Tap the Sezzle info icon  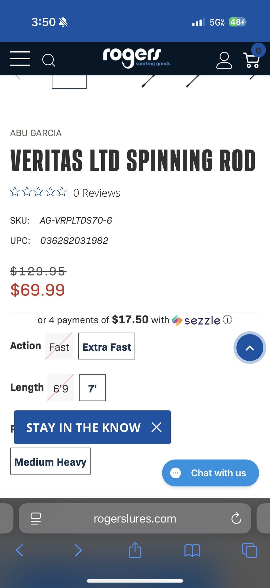pyautogui.click(x=227, y=320)
